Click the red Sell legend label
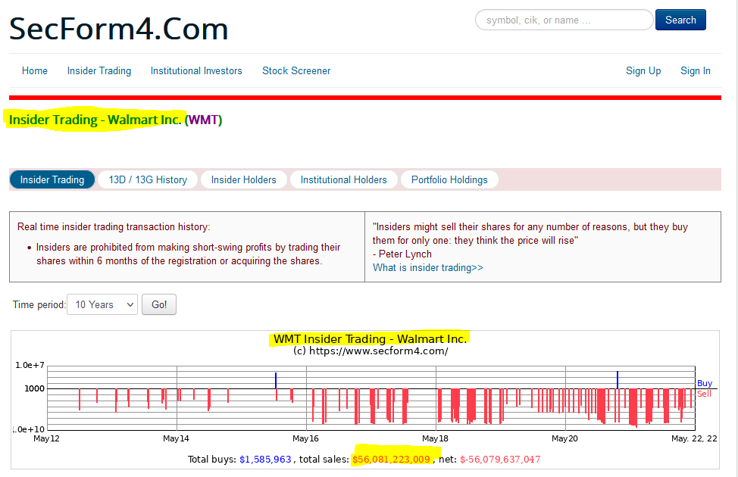The width and height of the screenshot is (738, 477). [x=704, y=394]
